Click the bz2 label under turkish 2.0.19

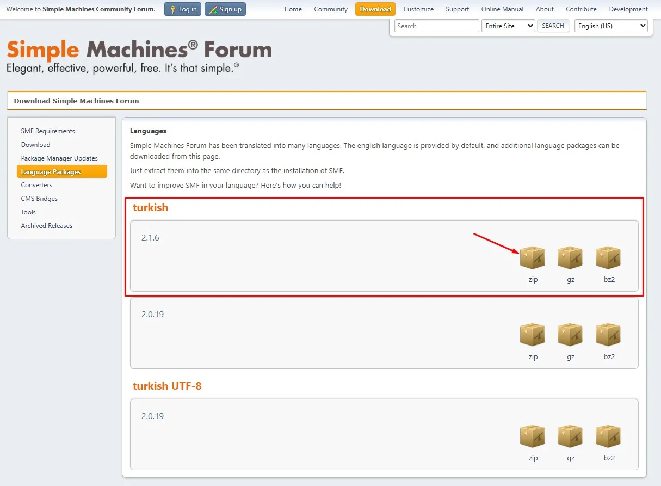609,357
